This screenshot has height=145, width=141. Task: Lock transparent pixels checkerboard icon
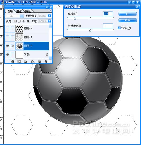pyautogui.click(x=15, y=21)
